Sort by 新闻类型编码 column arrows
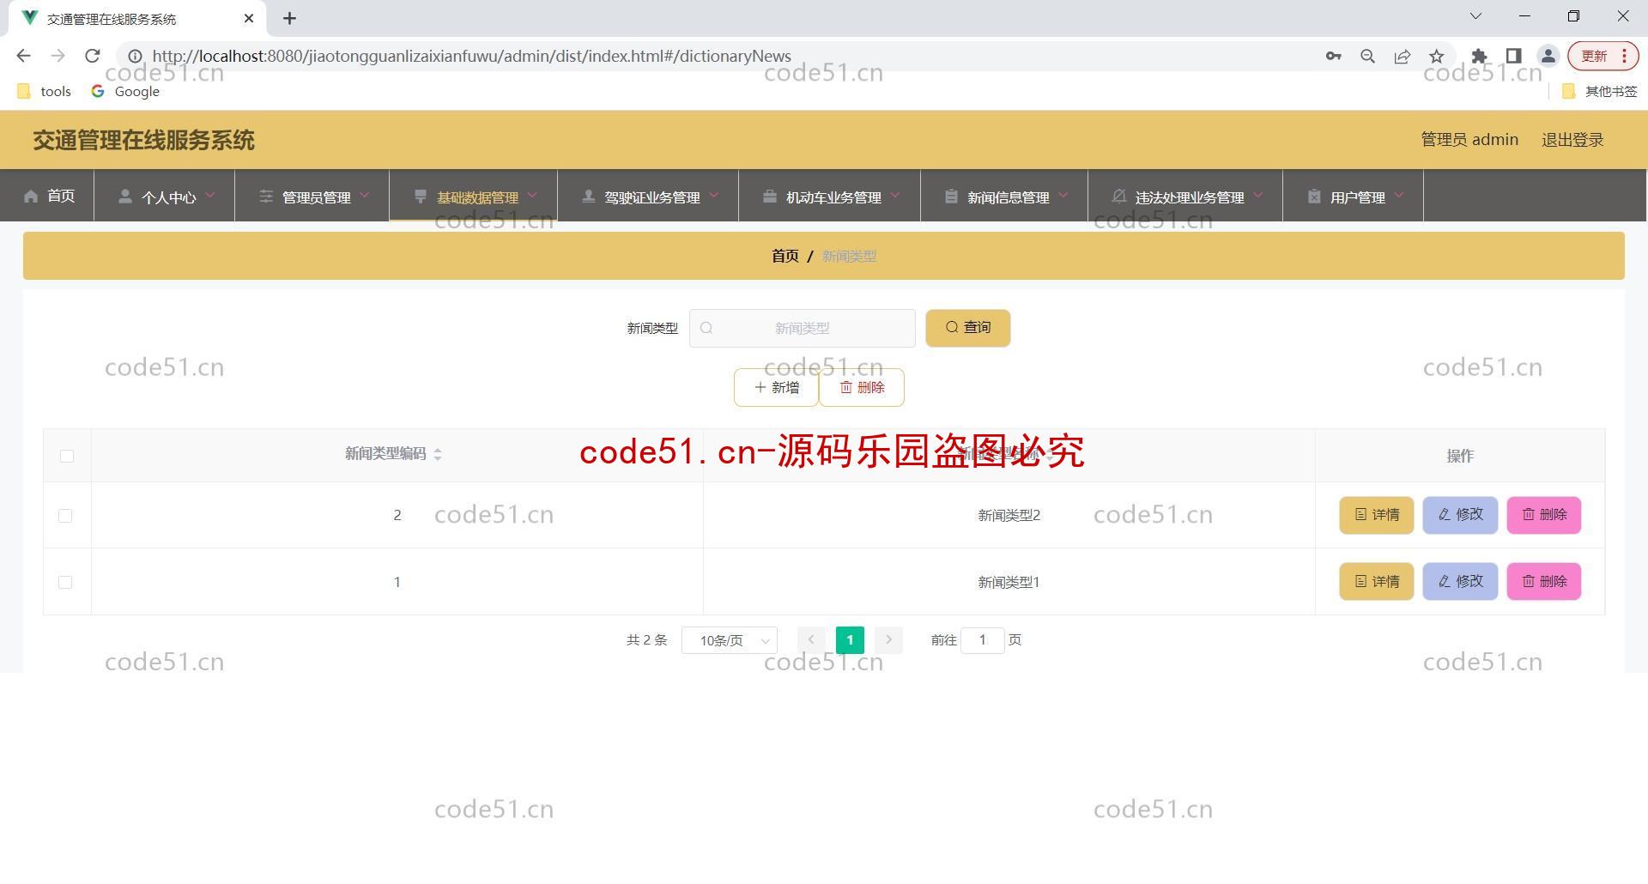 coord(438,454)
